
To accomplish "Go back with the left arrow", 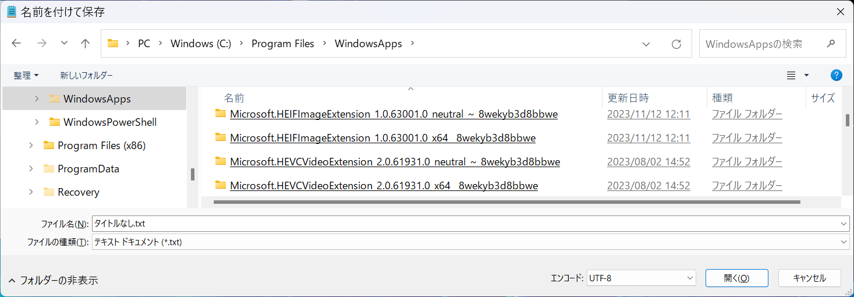I will (16, 44).
